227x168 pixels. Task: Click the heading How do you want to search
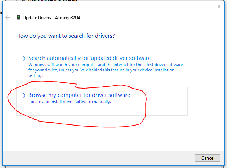point(66,36)
